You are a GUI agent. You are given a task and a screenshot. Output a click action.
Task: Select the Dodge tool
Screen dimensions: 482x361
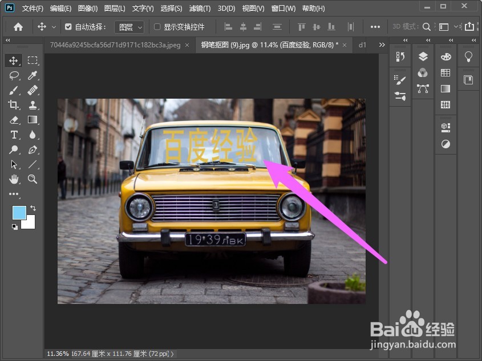(x=14, y=149)
